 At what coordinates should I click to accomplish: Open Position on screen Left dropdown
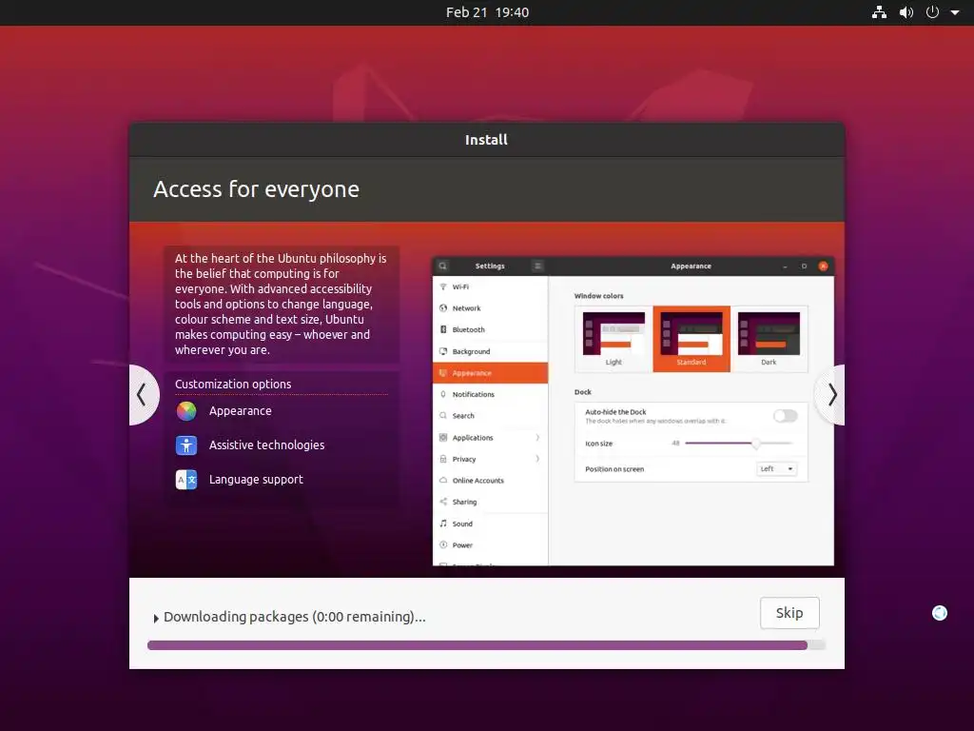pyautogui.click(x=776, y=469)
